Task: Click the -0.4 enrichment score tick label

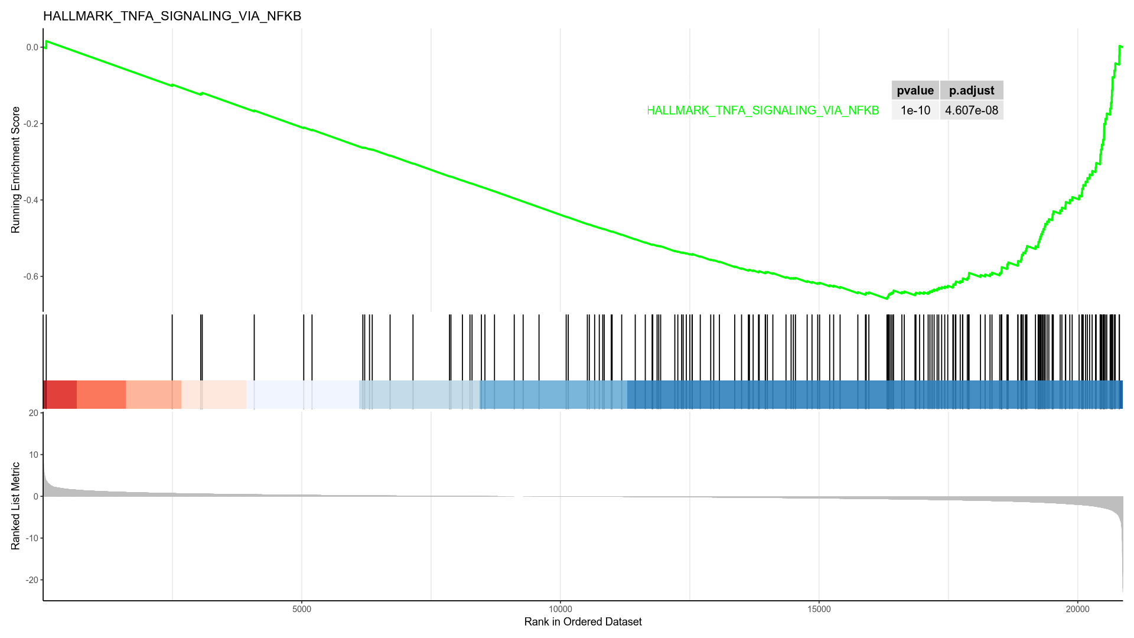Action: pos(31,200)
